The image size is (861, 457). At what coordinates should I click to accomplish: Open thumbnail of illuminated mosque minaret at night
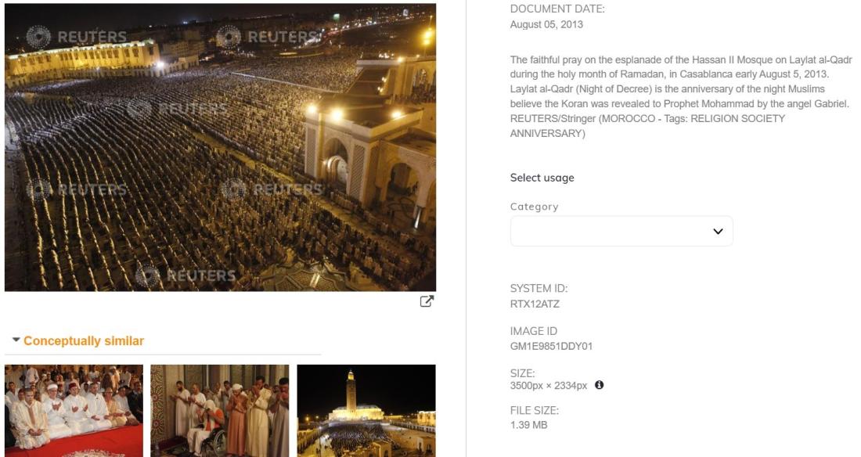coord(366,411)
